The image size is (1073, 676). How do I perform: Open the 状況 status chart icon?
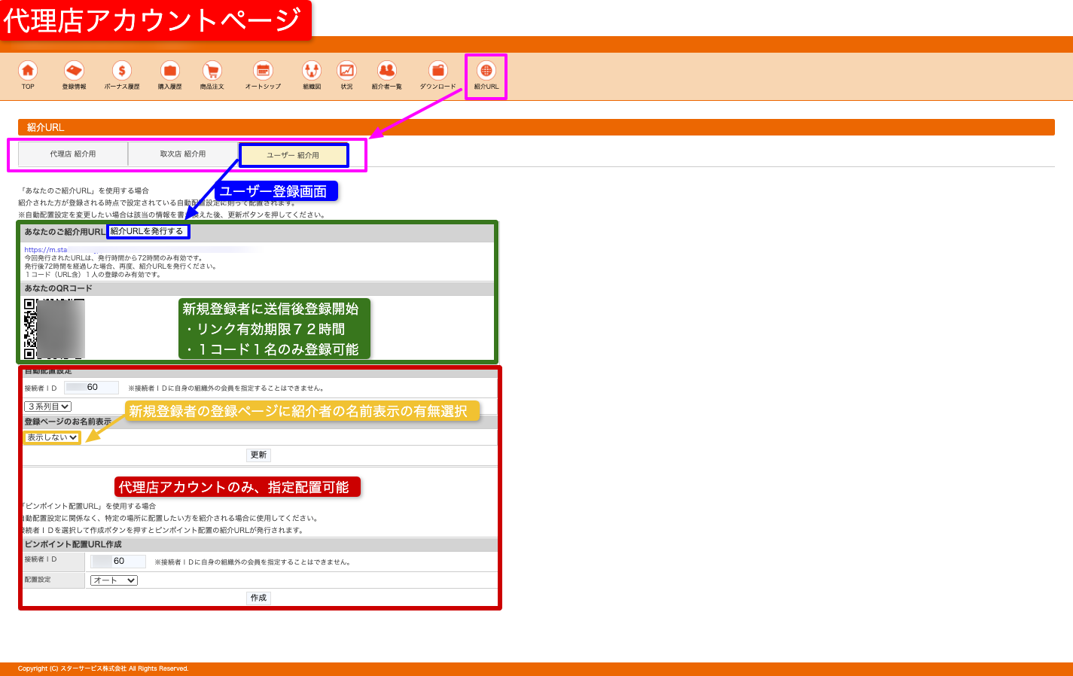pos(346,71)
